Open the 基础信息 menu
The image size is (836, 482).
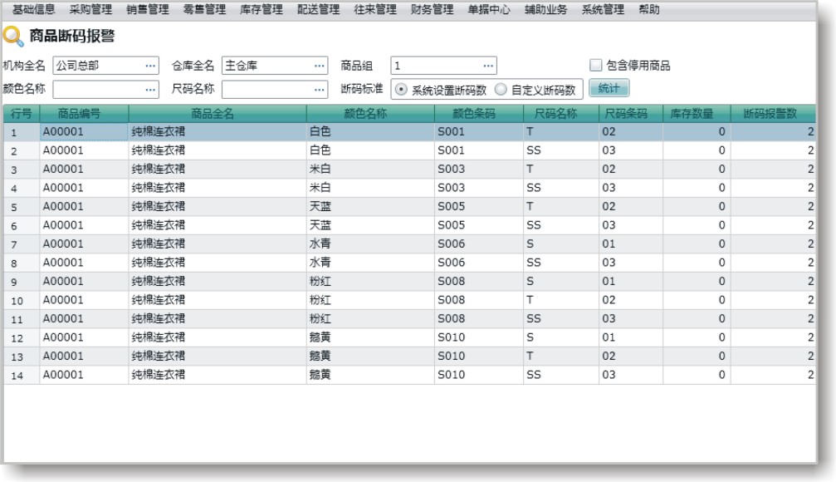coord(33,9)
